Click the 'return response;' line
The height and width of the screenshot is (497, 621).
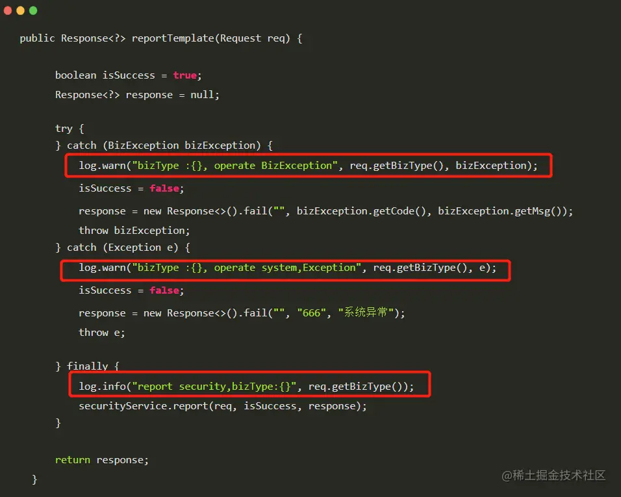102,460
